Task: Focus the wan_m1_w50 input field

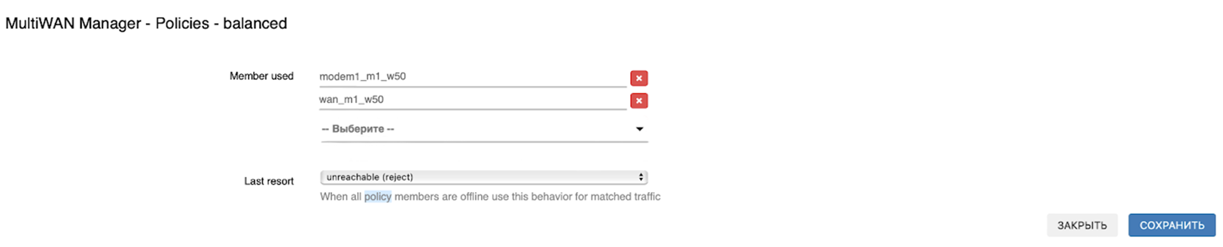Action: (x=472, y=100)
